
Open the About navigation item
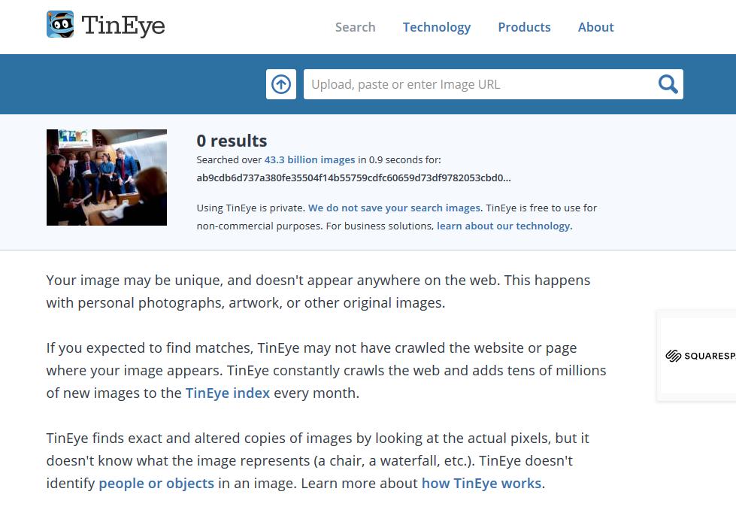tap(595, 27)
